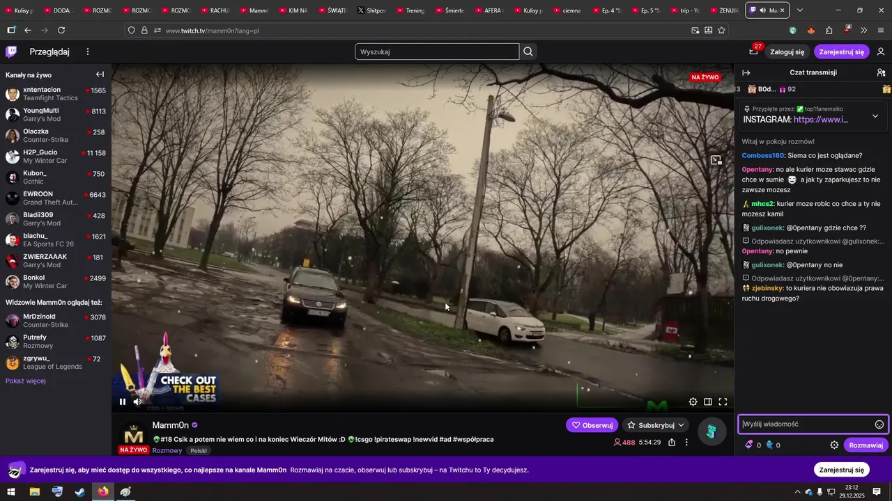Share the stream via share icon

pos(672,442)
